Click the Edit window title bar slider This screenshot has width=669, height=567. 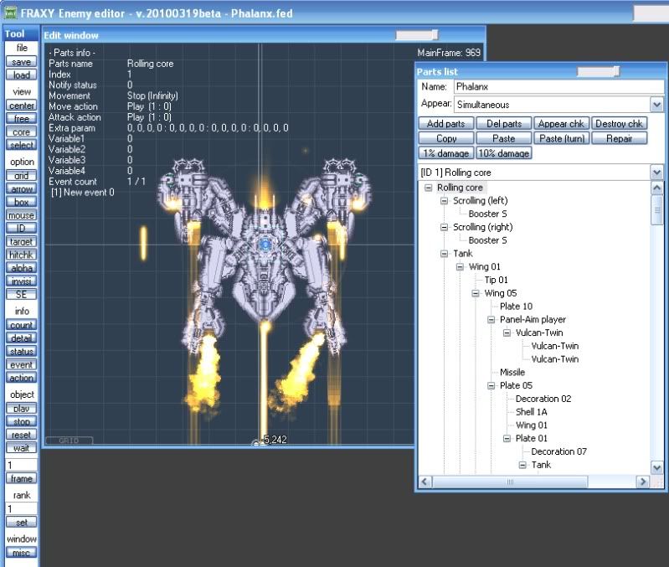coord(416,35)
